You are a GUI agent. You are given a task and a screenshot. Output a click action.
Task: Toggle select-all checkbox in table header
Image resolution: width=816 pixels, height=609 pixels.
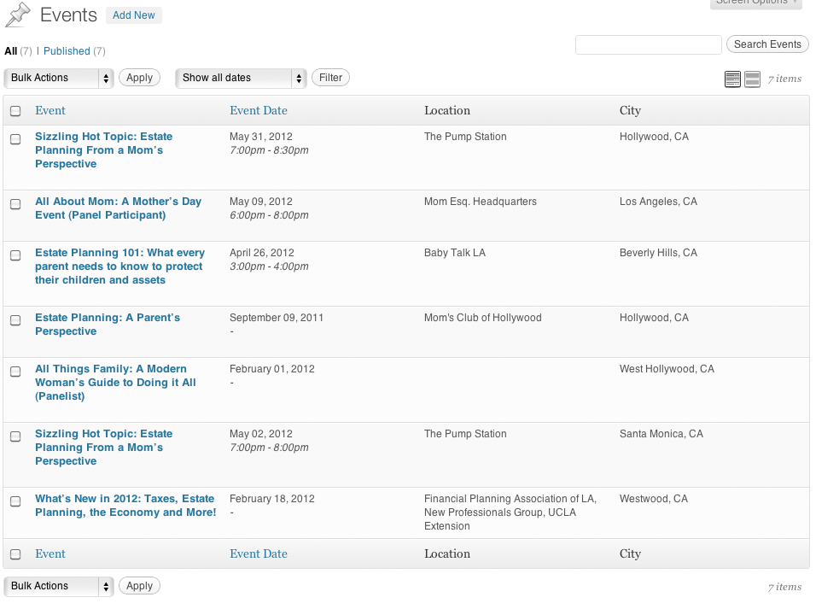(15, 111)
